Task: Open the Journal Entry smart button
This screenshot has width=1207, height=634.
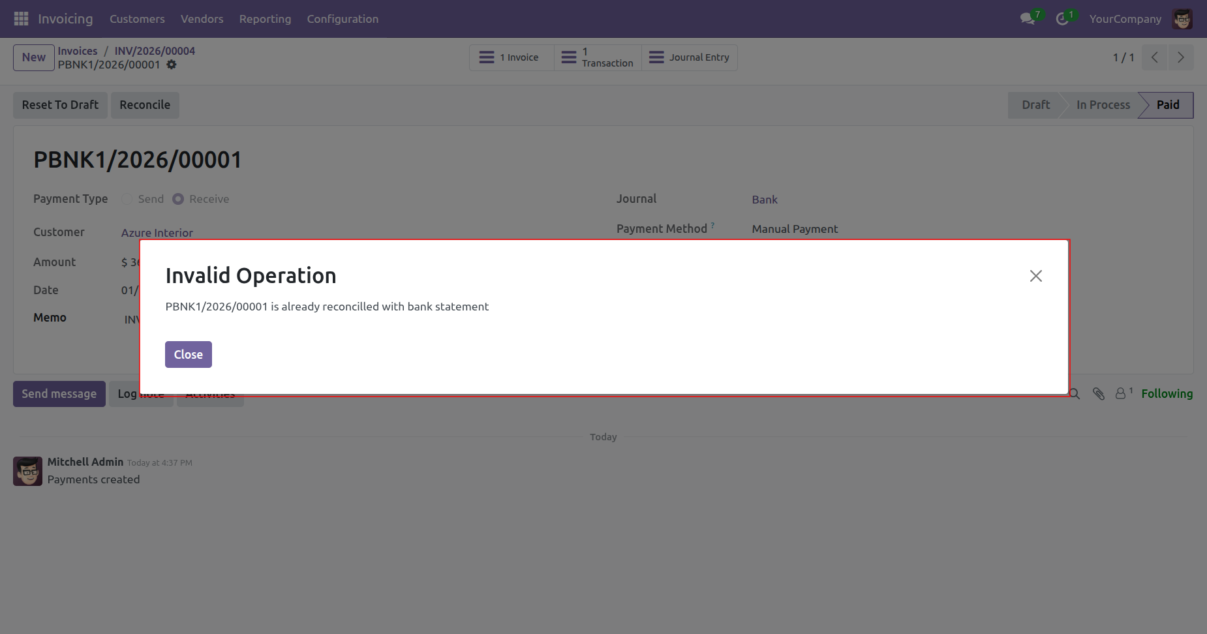Action: [690, 57]
